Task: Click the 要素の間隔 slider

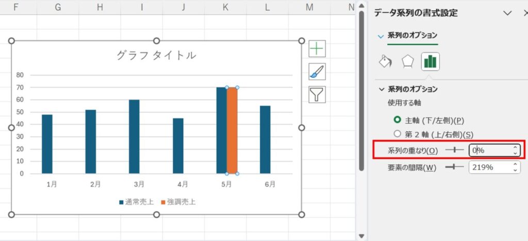Action: tap(454, 167)
